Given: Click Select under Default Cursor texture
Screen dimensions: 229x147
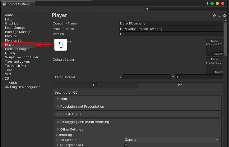Looking at the screenshot, I should (x=218, y=72).
